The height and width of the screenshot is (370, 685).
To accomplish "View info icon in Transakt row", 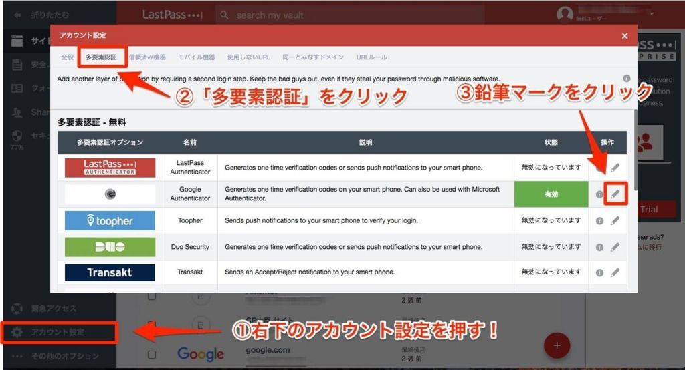I will point(599,273).
